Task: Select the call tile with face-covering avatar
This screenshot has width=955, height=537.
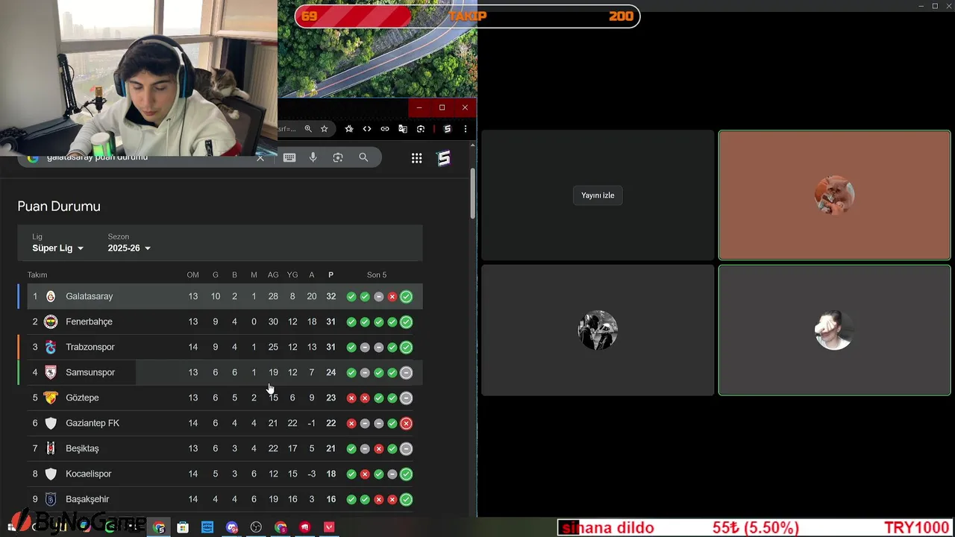Action: (834, 330)
